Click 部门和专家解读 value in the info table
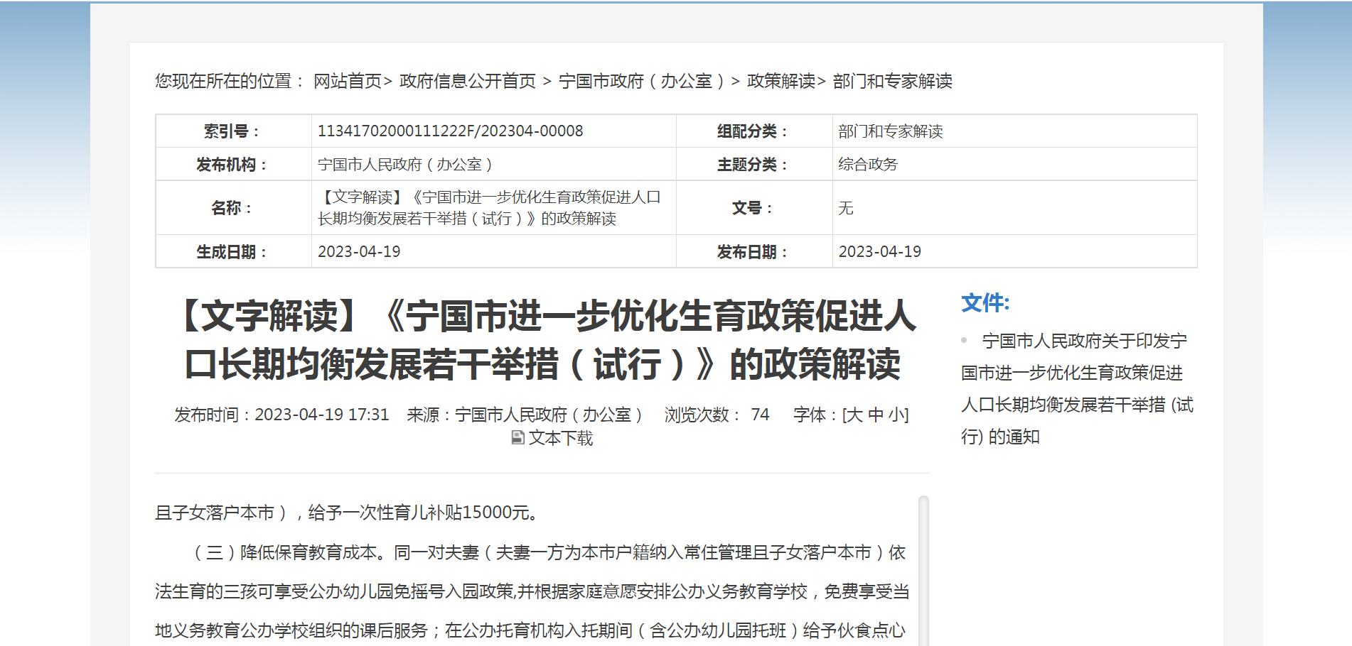 pyautogui.click(x=890, y=131)
